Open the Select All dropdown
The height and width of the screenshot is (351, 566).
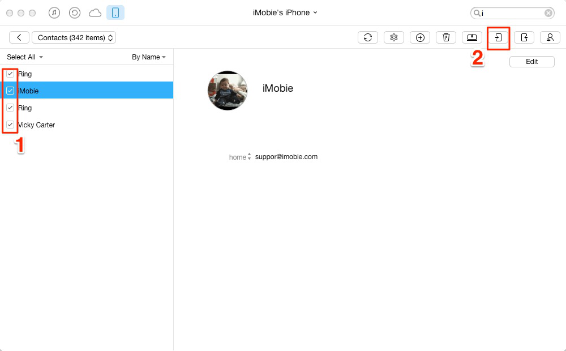coord(25,57)
